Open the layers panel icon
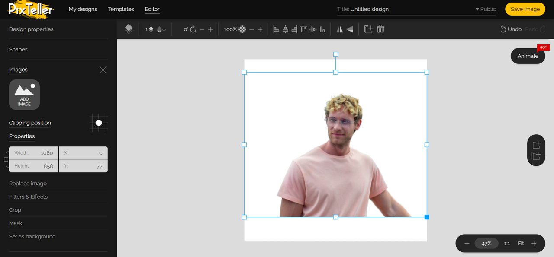Screen dimensions: 554x257 coord(129,29)
